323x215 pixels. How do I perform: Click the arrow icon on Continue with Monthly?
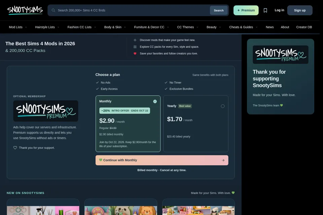point(223,160)
